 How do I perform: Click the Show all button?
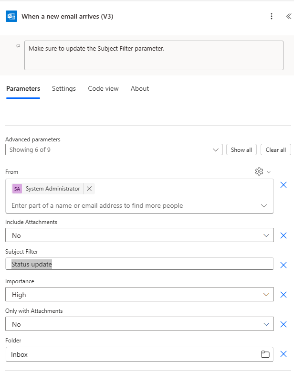click(241, 149)
